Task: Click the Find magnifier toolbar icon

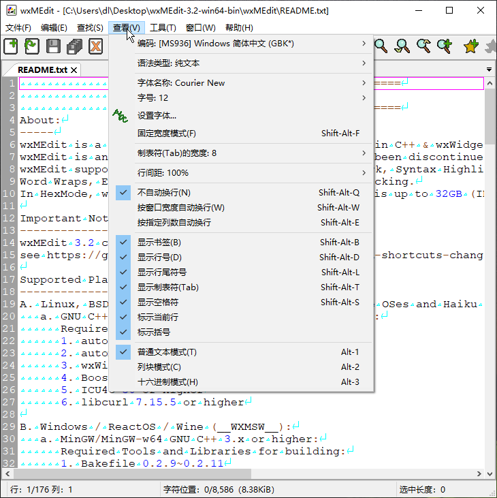Action: (x=381, y=46)
